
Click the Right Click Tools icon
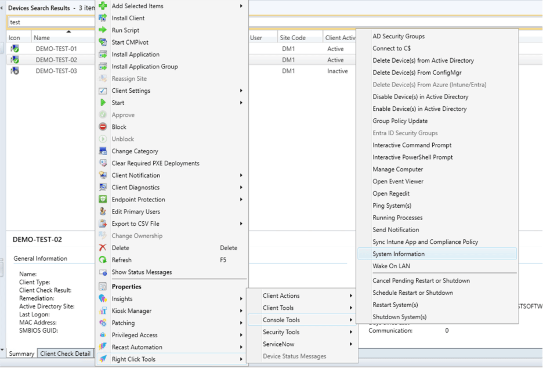103,359
